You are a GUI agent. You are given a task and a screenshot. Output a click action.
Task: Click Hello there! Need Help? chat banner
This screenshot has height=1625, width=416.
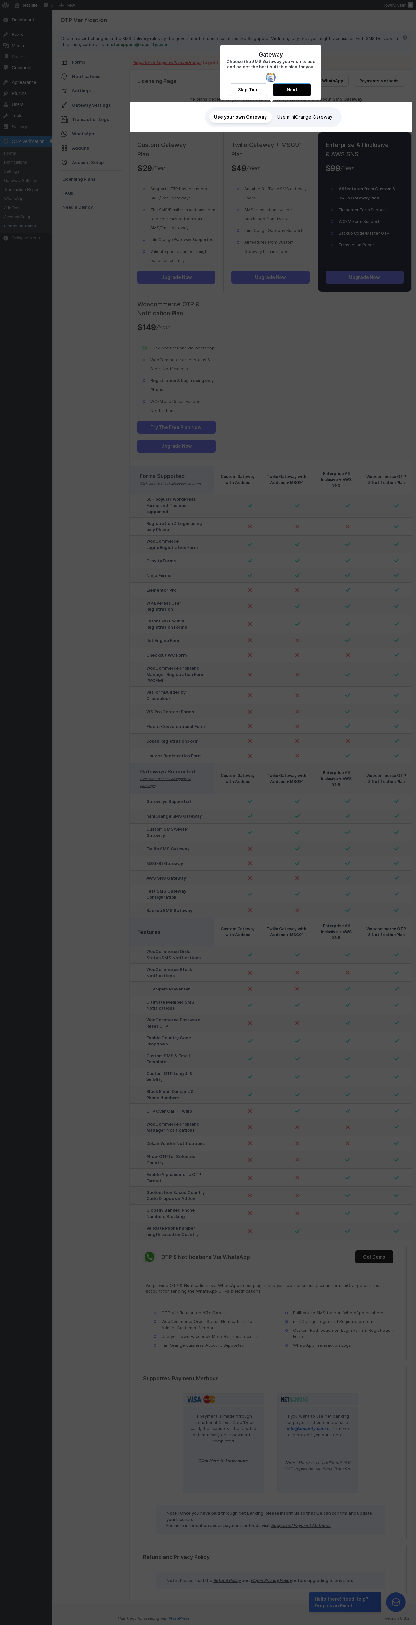click(x=345, y=1602)
